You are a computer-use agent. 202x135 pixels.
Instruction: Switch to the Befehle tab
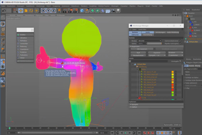135,32
